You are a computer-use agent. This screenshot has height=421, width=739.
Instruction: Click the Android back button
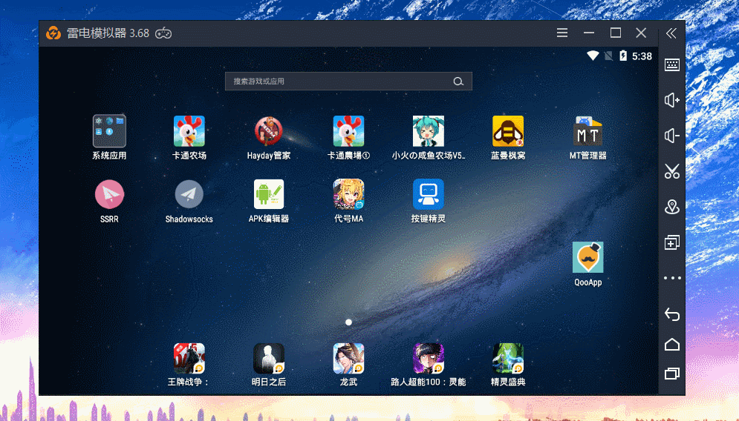(671, 314)
